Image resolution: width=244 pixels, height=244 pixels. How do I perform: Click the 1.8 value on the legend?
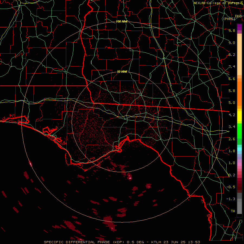point(232,151)
